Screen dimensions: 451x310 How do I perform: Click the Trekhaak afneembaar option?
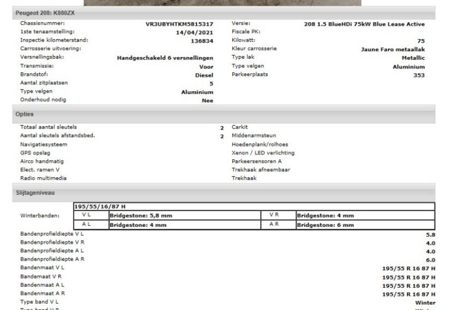pos(261,170)
